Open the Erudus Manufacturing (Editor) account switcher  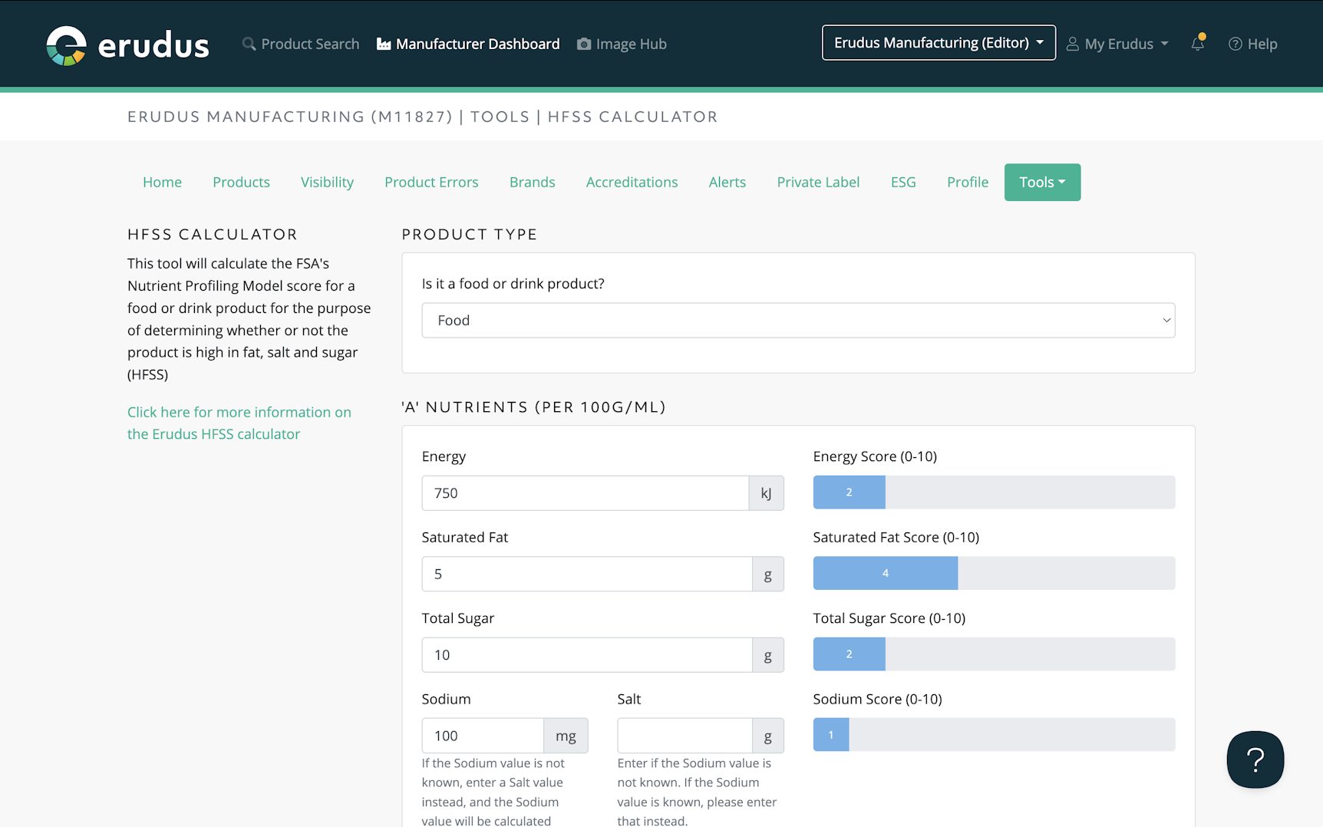pyautogui.click(x=938, y=42)
